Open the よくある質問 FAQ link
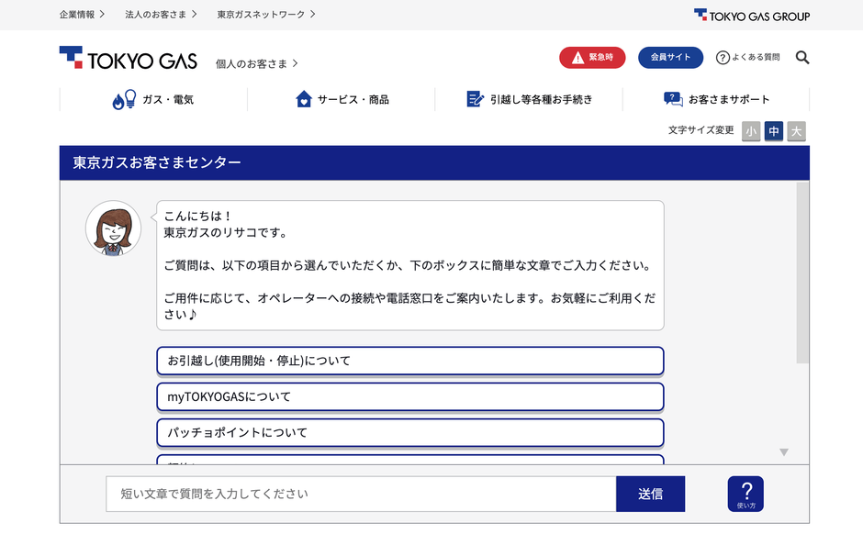 coord(748,58)
